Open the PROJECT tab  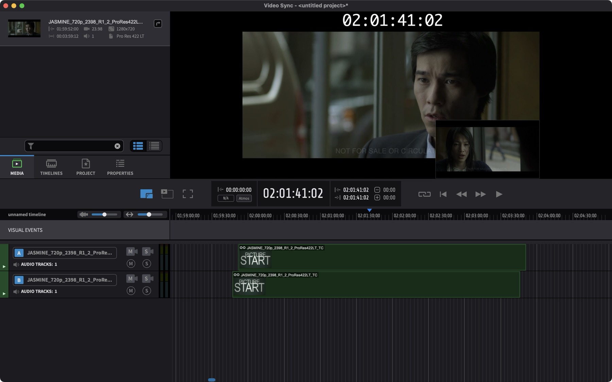pos(86,167)
